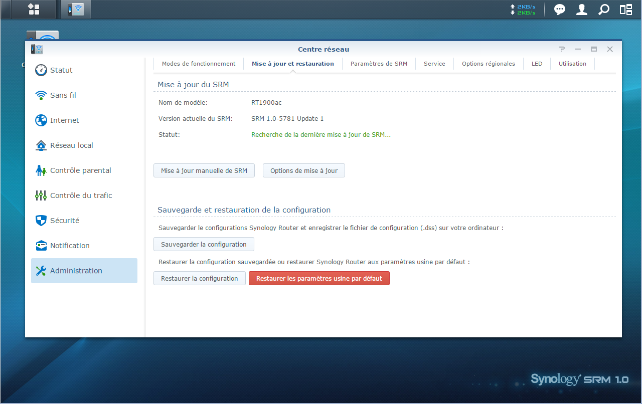642x404 pixels.
Task: Click the Centre réseau window title
Action: [x=324, y=49]
